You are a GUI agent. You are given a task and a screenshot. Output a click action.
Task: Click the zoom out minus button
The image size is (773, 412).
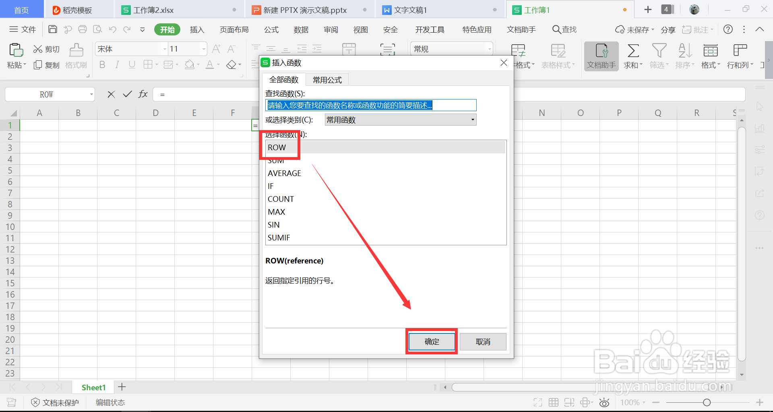[656, 402]
